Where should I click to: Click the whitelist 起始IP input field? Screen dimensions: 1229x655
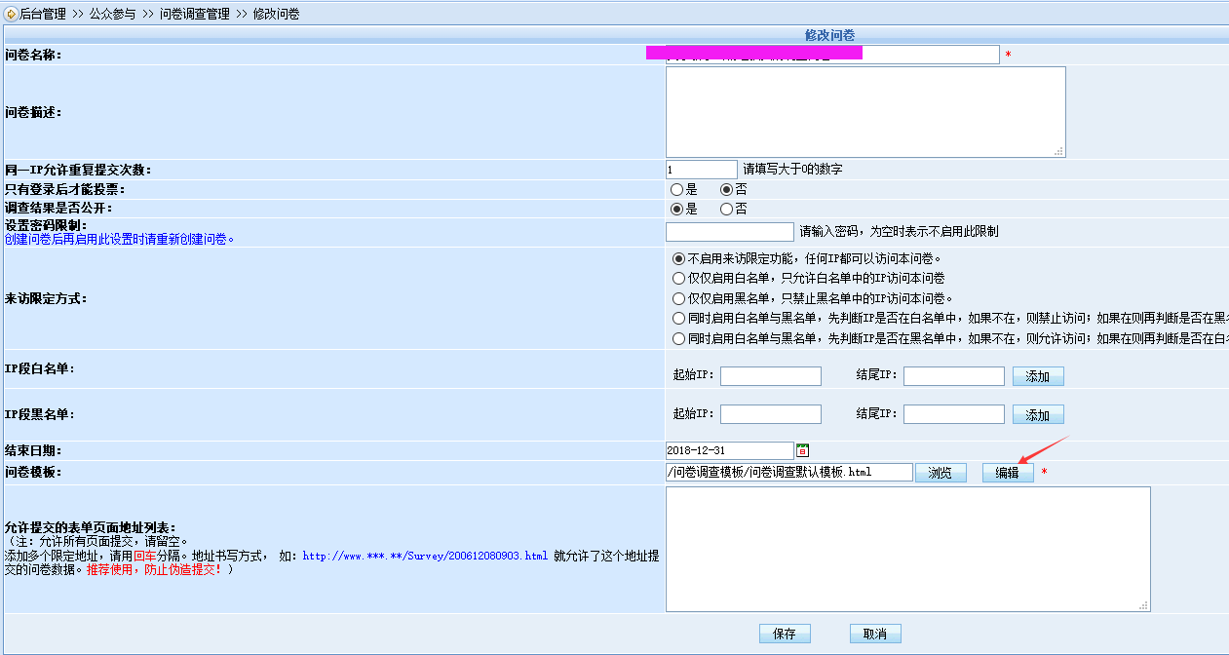(x=770, y=376)
